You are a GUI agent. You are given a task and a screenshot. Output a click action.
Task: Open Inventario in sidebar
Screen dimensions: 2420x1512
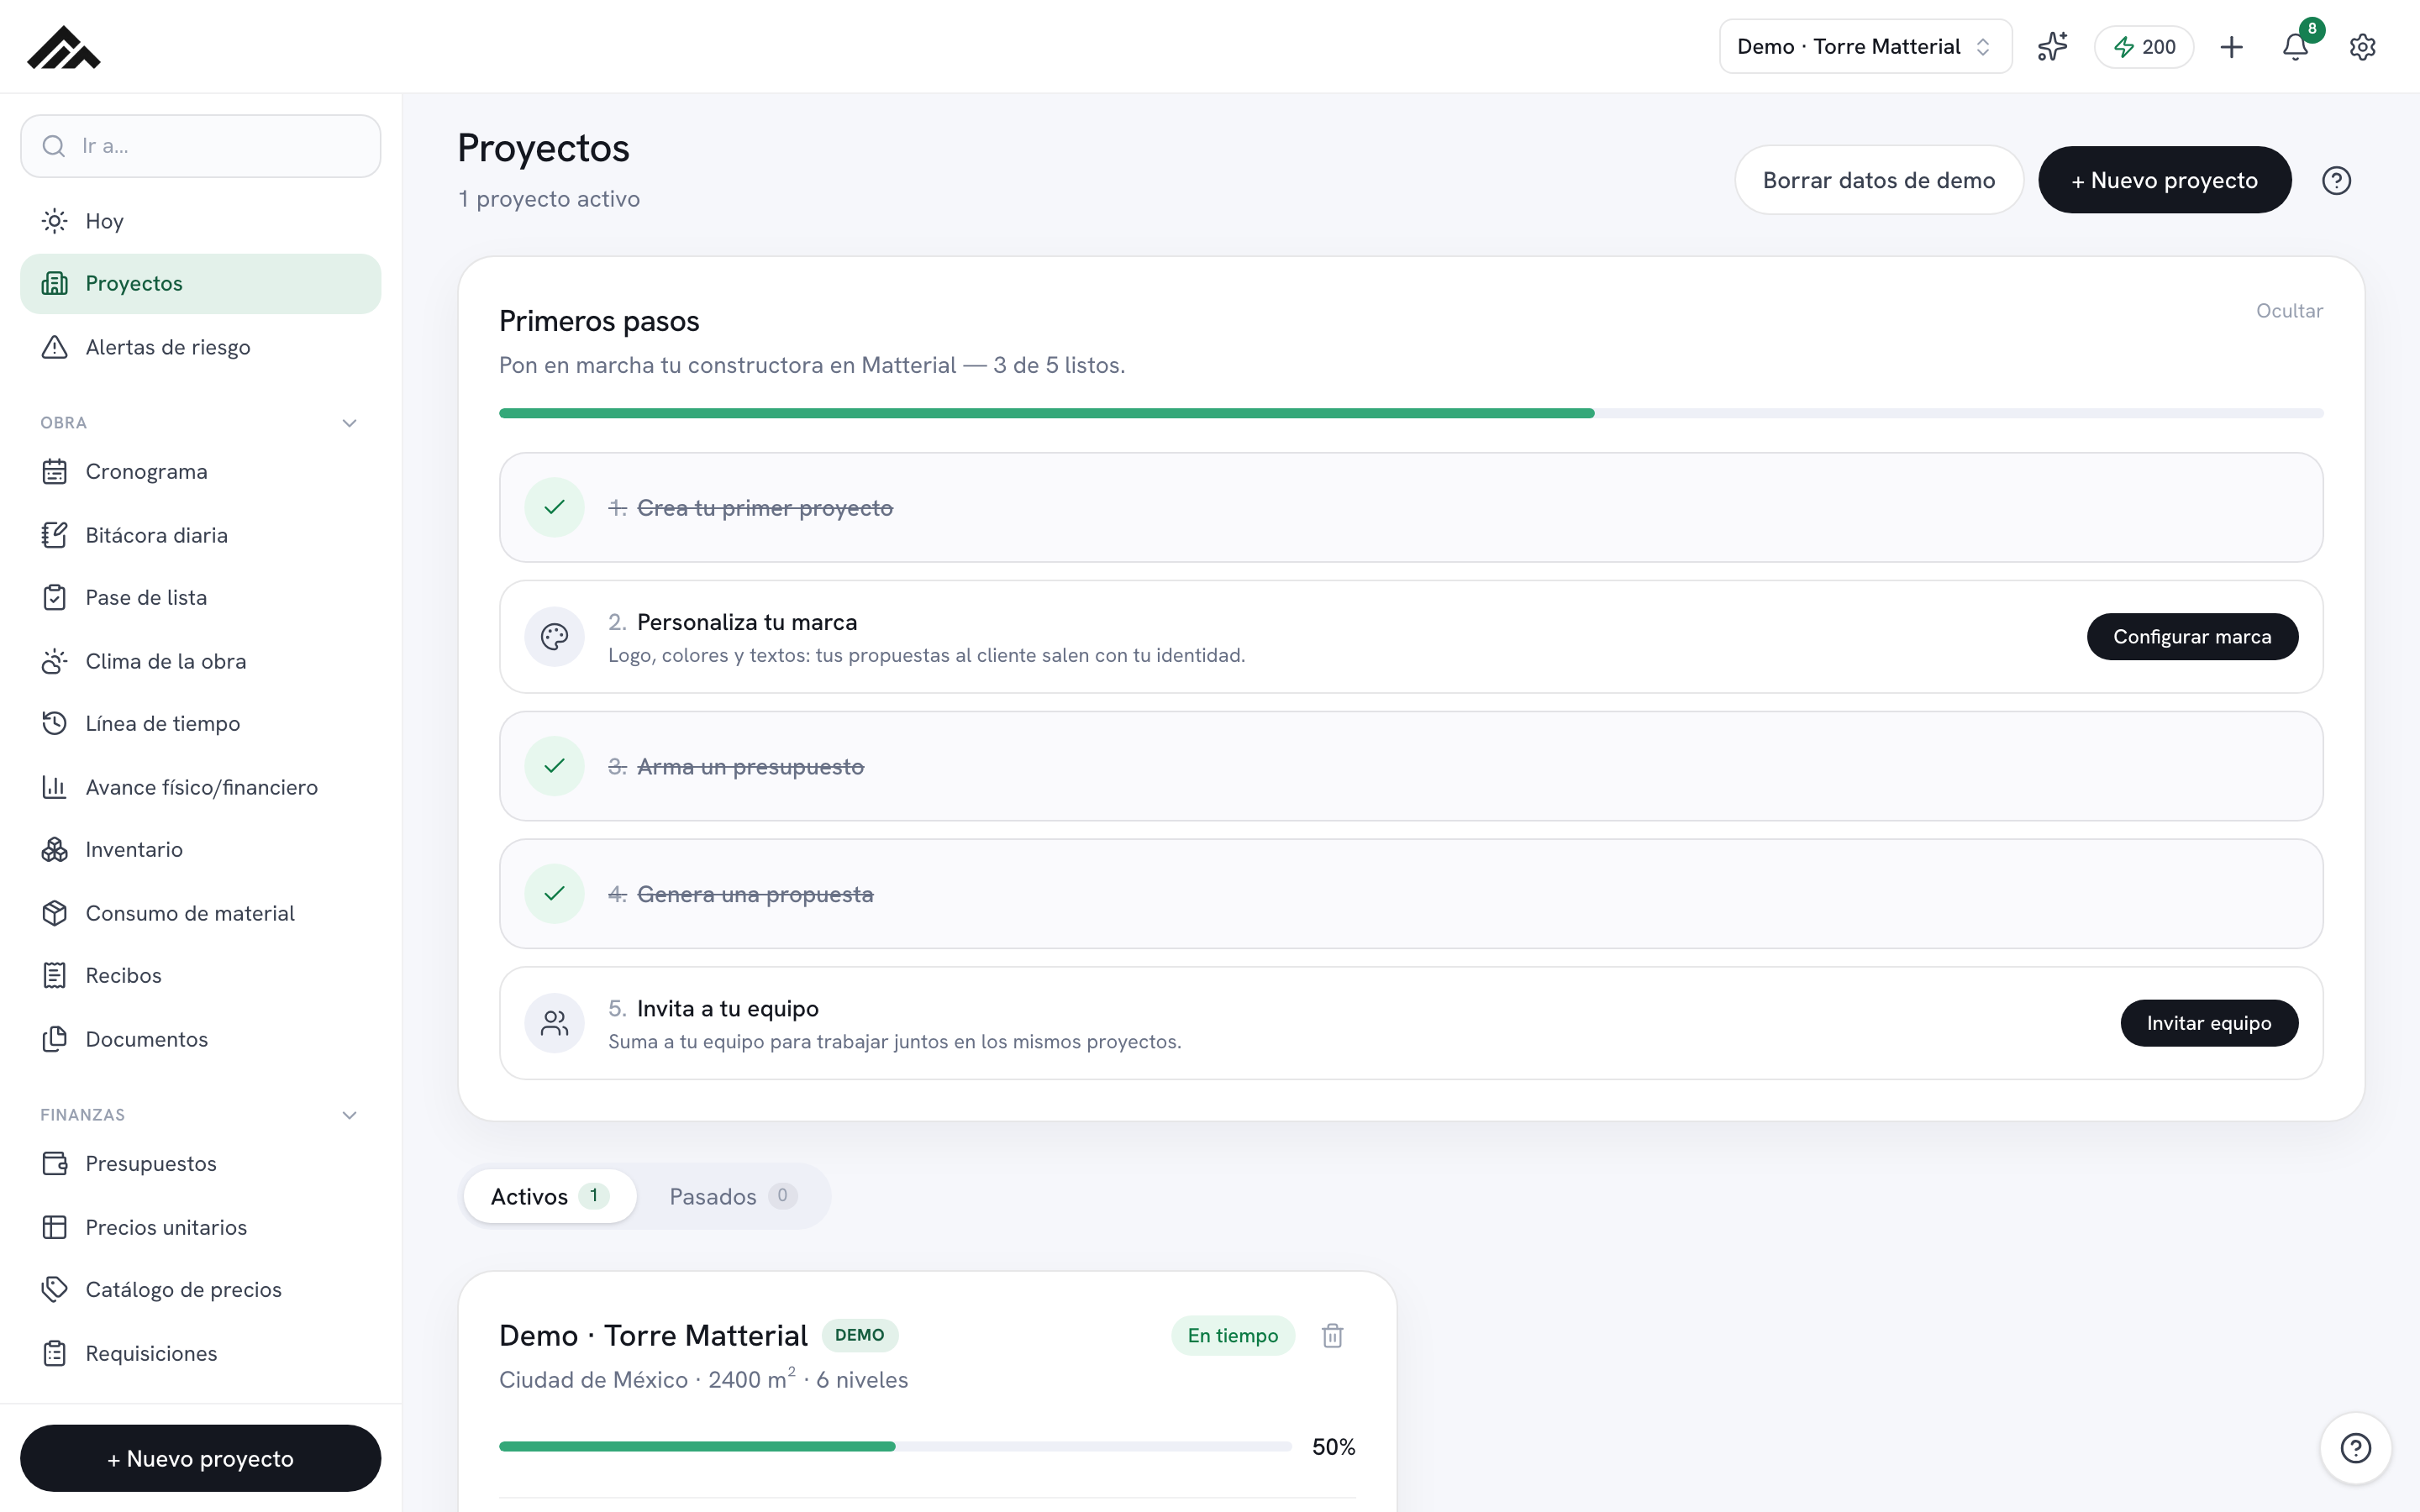point(201,849)
